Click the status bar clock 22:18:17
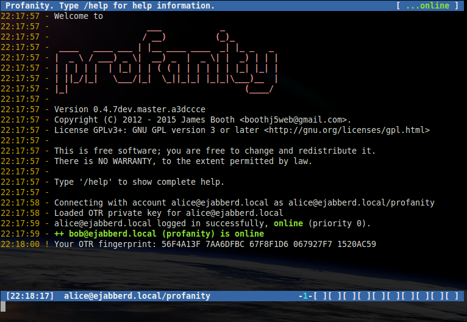467x322 pixels. coord(30,296)
